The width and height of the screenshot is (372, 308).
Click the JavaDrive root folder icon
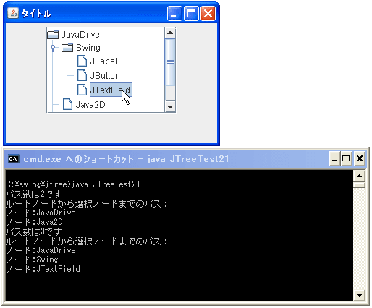click(x=53, y=35)
